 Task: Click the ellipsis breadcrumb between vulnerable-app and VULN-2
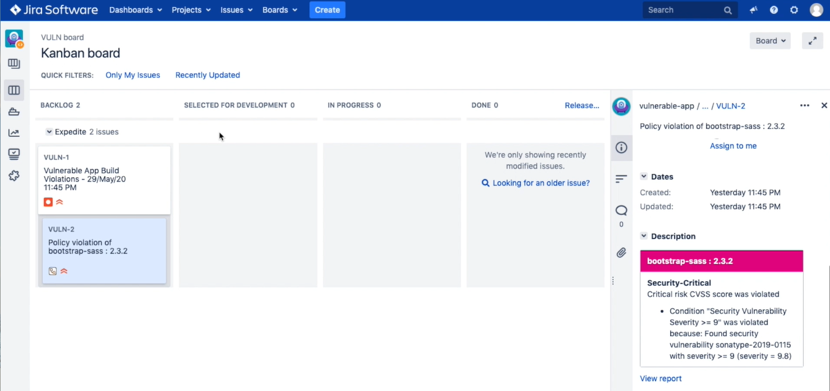click(x=705, y=106)
